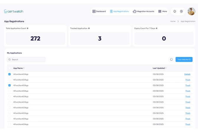The image size is (198, 132).
Task: Click info icon beside Total Application Count
Action: pos(27,28)
